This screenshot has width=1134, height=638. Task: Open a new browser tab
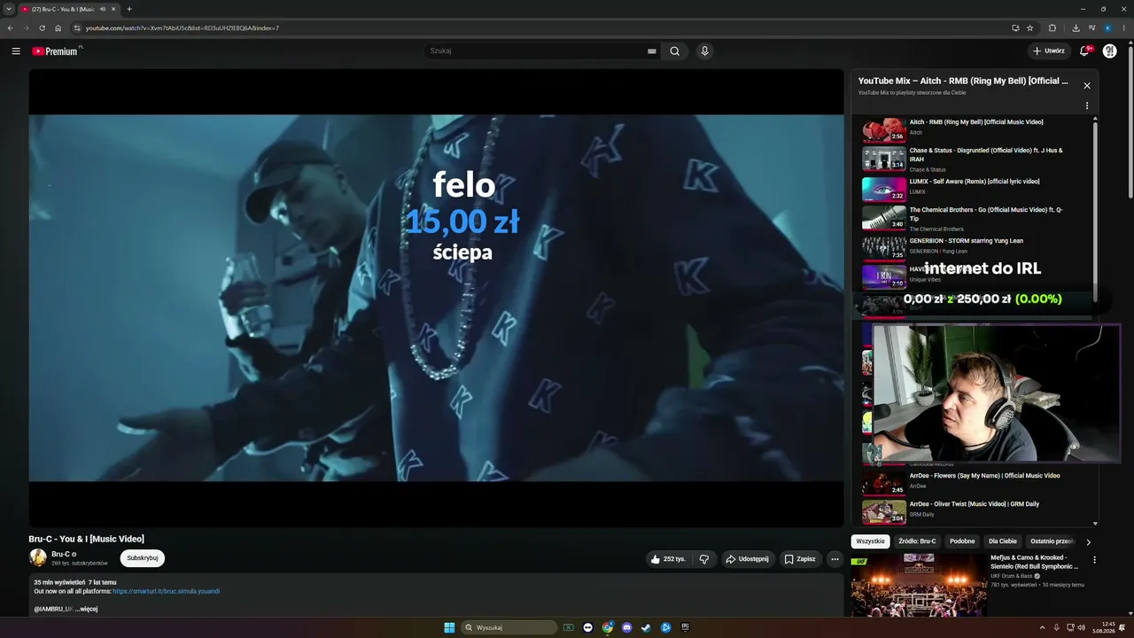(x=129, y=9)
